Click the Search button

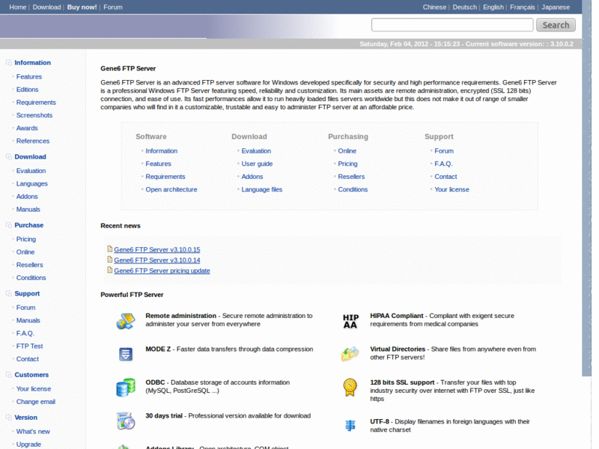pos(556,25)
